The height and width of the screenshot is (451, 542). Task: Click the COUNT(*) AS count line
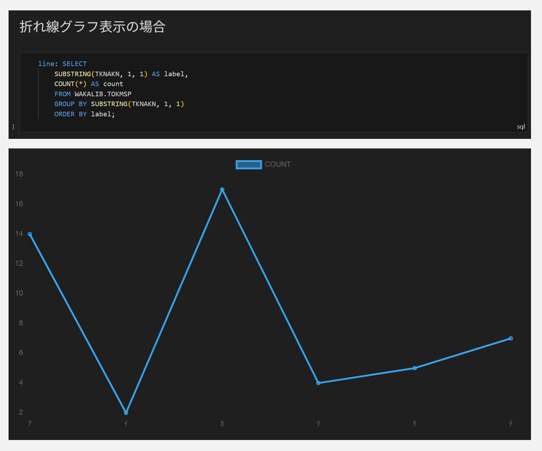point(89,84)
